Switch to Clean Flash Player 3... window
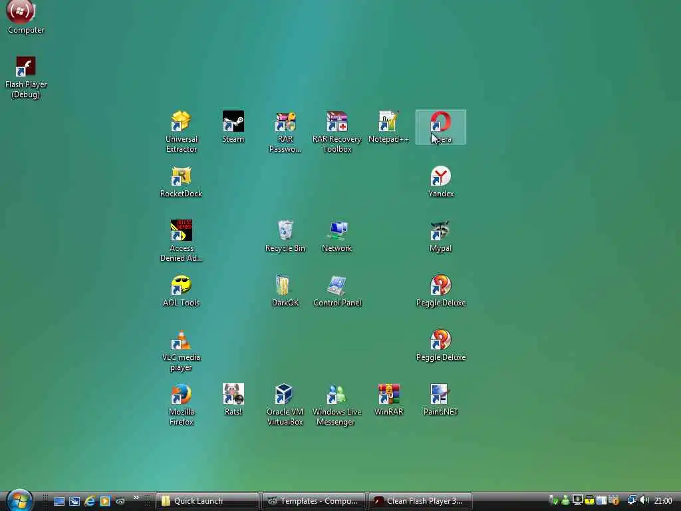Image resolution: width=681 pixels, height=511 pixels. point(420,501)
